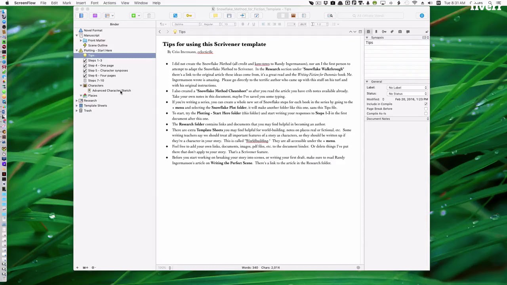Open the binder footer gear action menu
This screenshot has height=285, width=507.
click(x=93, y=268)
